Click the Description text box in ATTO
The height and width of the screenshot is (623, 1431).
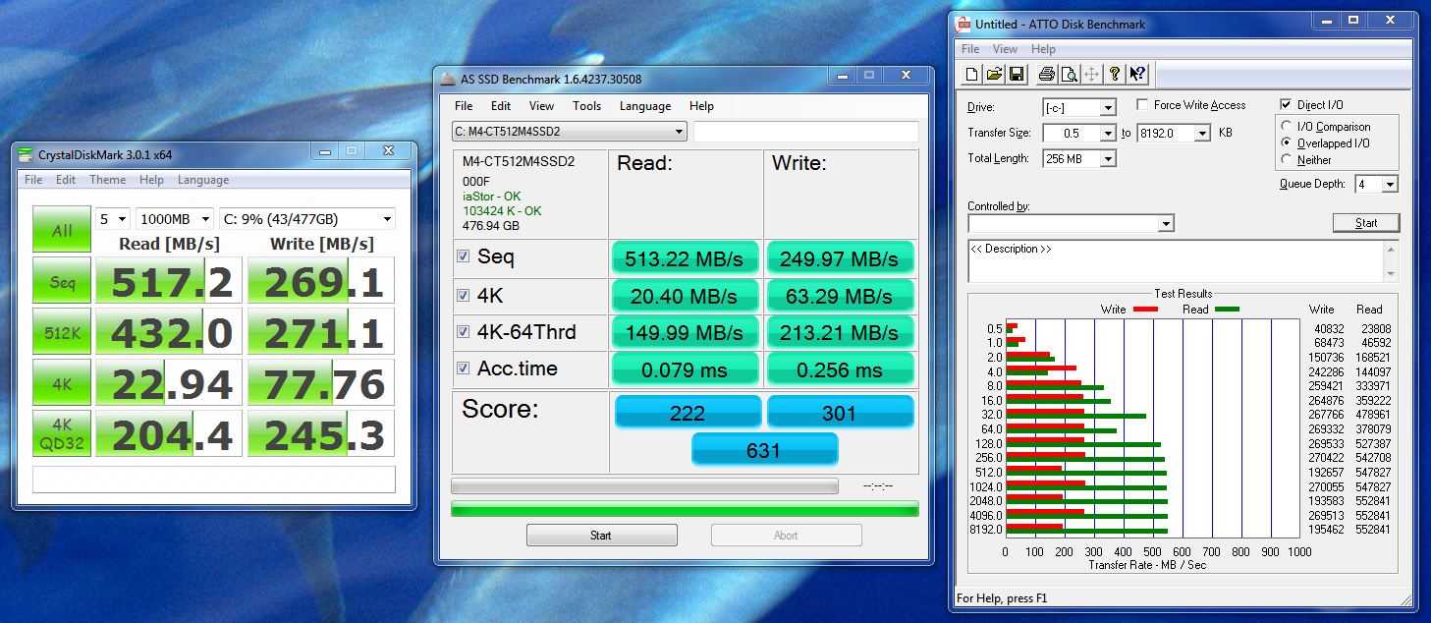1175,261
